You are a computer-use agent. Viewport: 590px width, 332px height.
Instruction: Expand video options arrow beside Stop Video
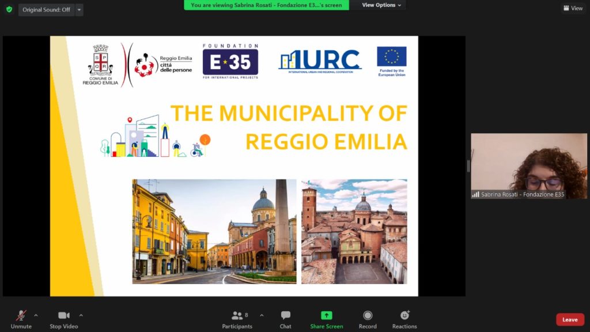[x=81, y=315]
